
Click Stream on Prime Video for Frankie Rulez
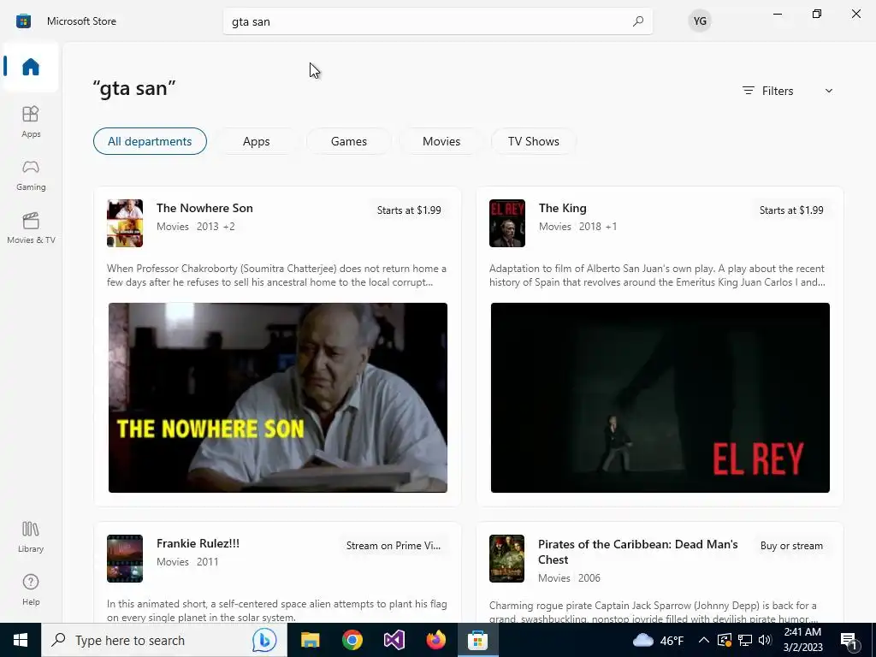tap(394, 545)
